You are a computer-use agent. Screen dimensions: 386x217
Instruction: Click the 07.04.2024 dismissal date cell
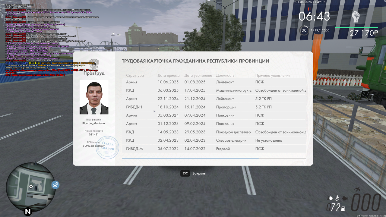click(x=195, y=115)
